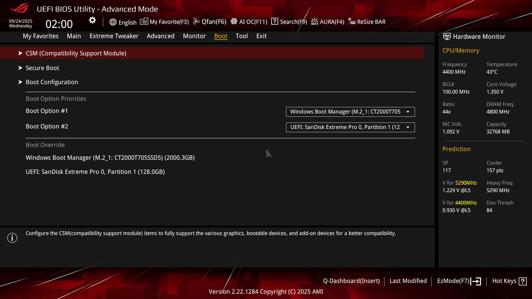Open Boot Option #1 dropdown
Image resolution: width=532 pixels, height=299 pixels.
point(350,112)
